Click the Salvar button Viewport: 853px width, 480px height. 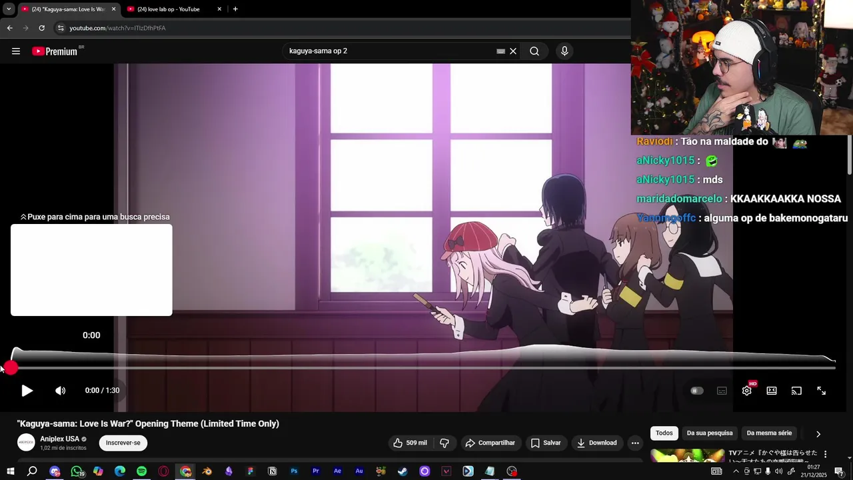point(546,443)
